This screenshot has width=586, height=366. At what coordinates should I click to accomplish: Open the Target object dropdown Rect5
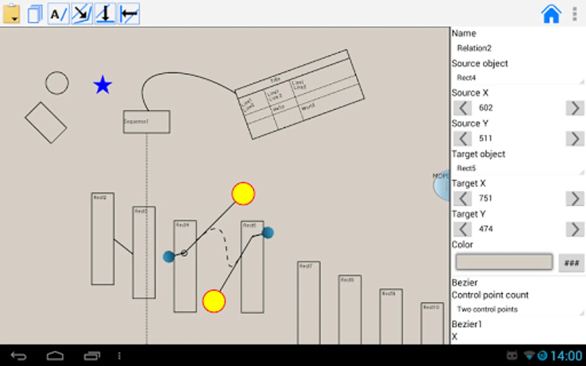click(x=518, y=168)
